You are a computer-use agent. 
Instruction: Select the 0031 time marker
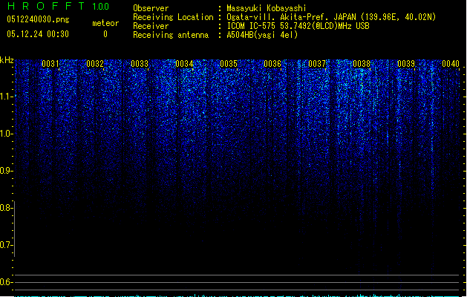[50, 64]
